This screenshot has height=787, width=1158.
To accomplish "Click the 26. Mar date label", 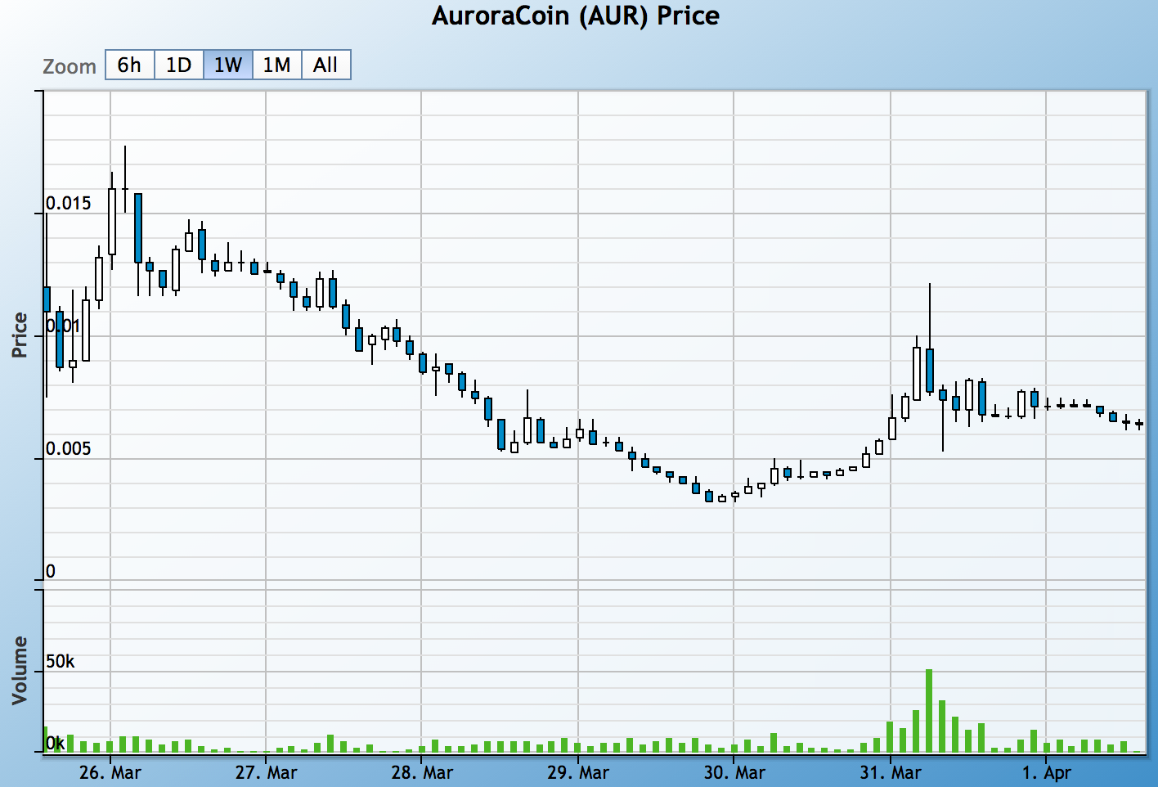I will pos(110,772).
